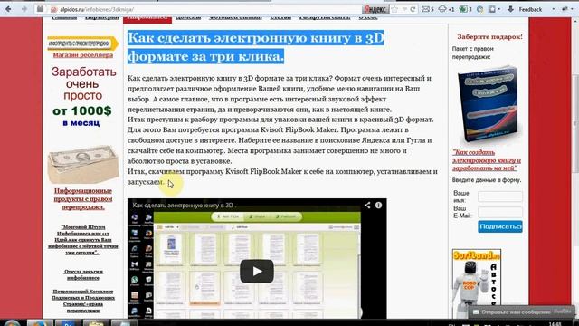Go back using the browser back arrow
The image size is (579, 326).
pyautogui.click(x=8, y=9)
